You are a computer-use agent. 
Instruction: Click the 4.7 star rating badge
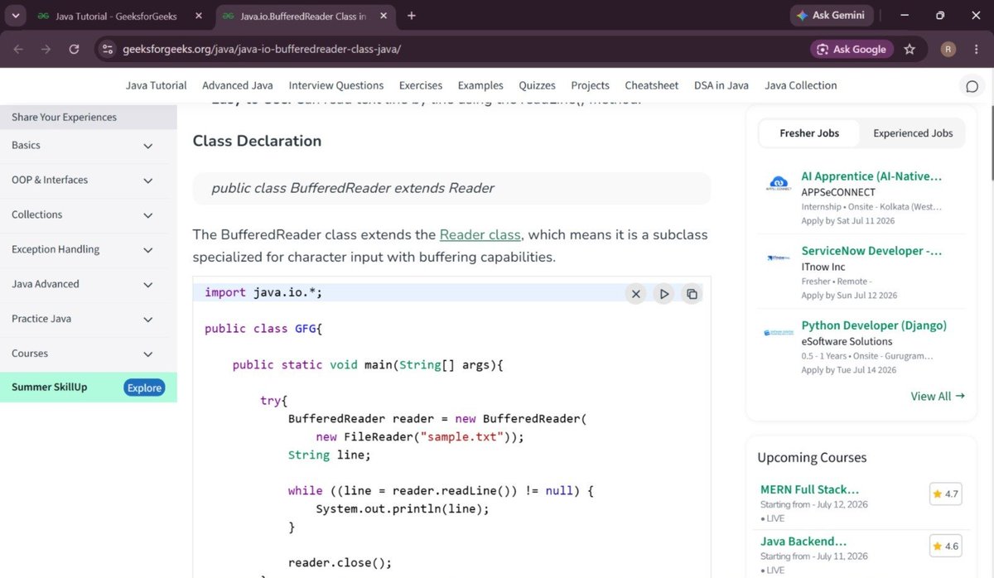point(945,494)
